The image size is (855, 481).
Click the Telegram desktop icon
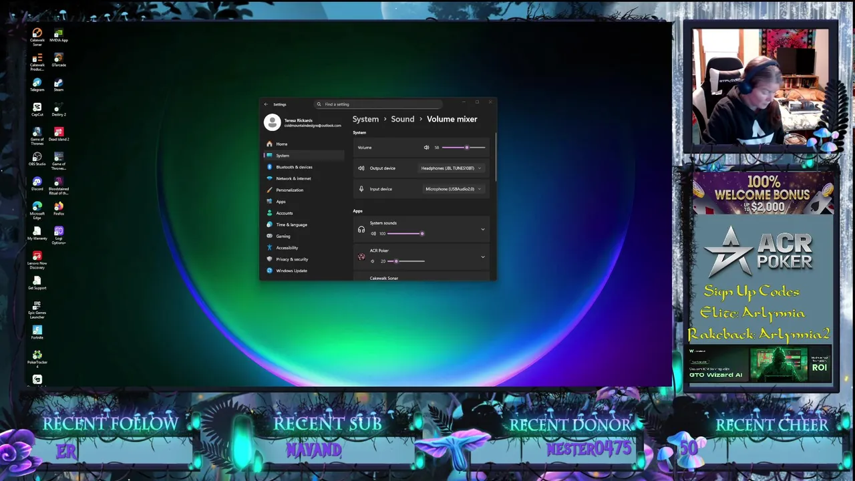coord(37,86)
